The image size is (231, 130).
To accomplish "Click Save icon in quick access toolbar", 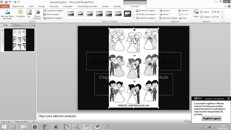I will coord(6,2).
